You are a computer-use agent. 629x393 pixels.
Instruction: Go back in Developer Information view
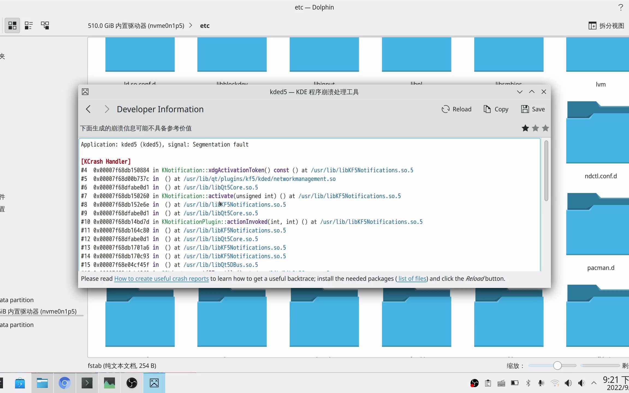[88, 109]
